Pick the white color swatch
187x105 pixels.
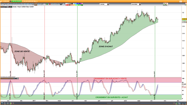coord(66,4)
